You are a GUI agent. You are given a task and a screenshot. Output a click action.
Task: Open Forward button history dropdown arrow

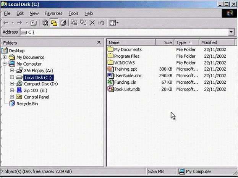tap(27, 23)
